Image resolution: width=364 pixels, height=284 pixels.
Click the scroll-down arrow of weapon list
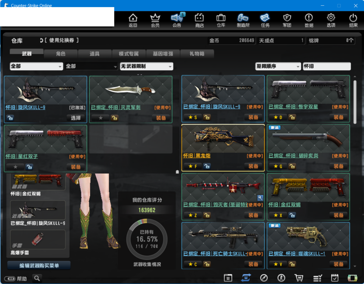pos(355,266)
